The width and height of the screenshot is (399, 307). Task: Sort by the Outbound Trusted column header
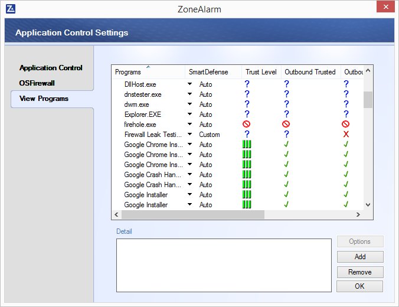coord(310,72)
